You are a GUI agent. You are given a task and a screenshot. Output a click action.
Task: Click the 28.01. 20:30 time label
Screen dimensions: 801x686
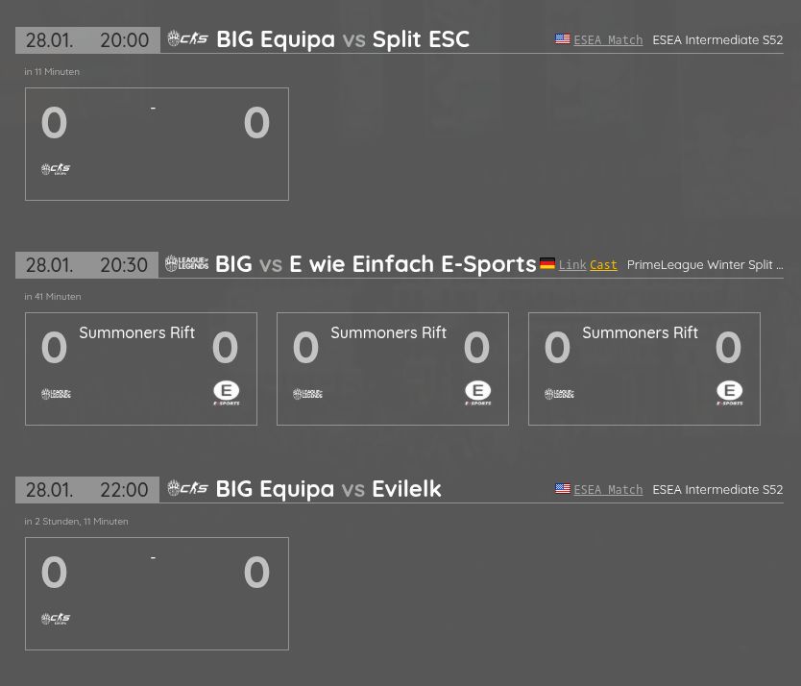point(86,264)
